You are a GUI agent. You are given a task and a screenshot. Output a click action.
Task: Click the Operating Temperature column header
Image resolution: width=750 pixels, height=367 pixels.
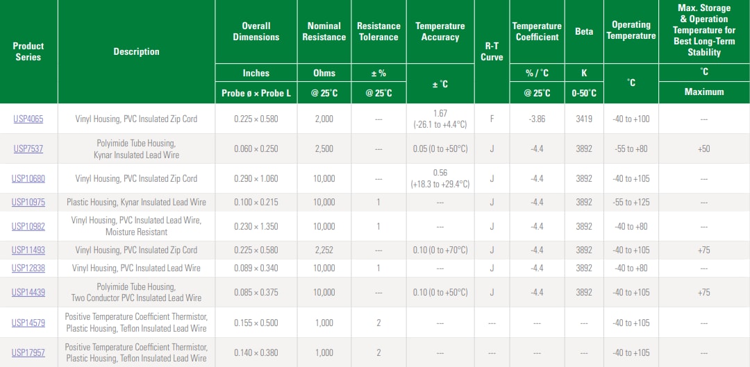click(631, 30)
